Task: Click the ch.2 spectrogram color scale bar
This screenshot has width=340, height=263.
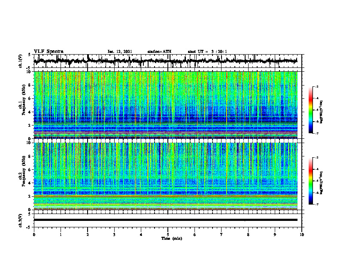Action: click(310, 181)
